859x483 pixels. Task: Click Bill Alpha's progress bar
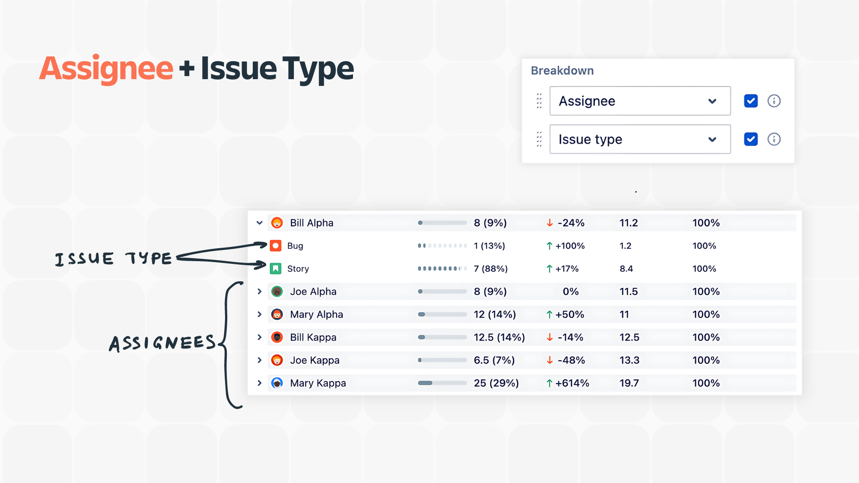click(442, 222)
